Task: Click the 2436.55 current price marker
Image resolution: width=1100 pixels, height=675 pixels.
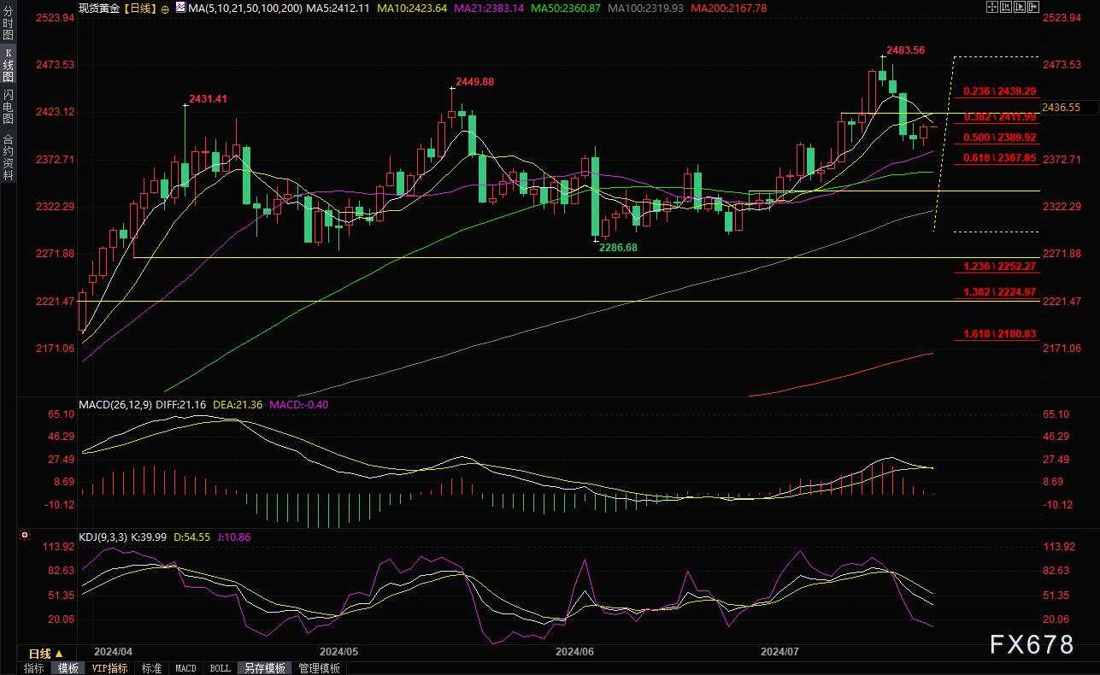Action: tap(1062, 108)
